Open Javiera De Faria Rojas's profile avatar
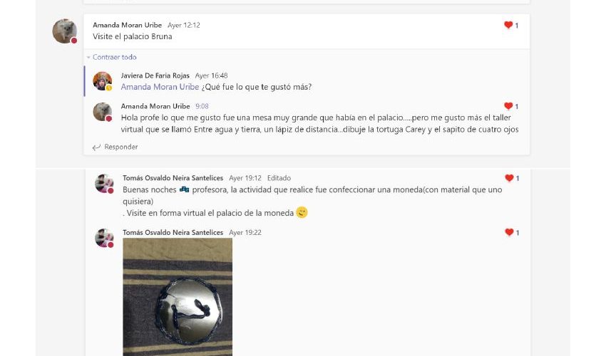 [103, 81]
